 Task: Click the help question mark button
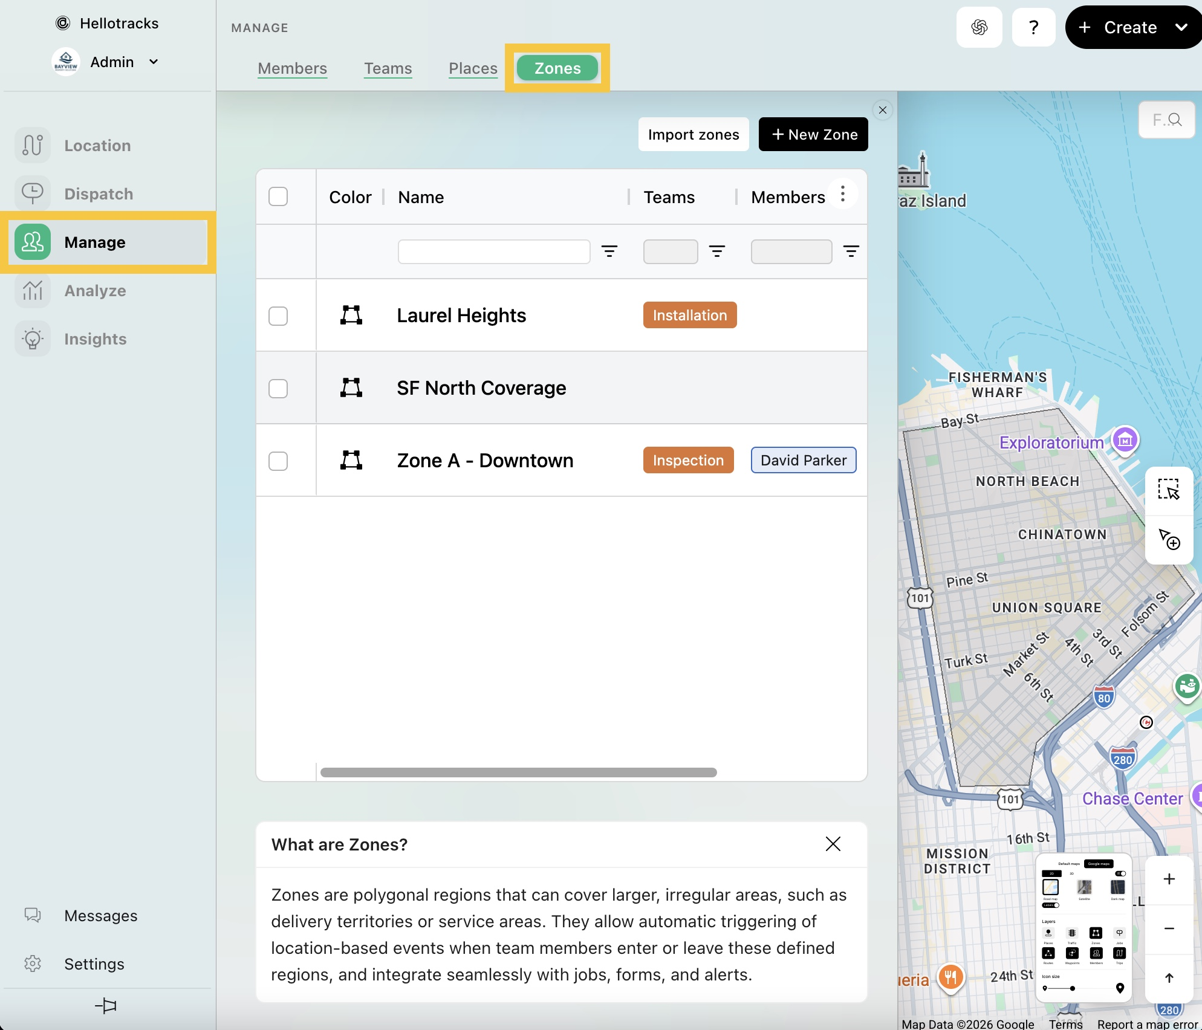[x=1033, y=27]
